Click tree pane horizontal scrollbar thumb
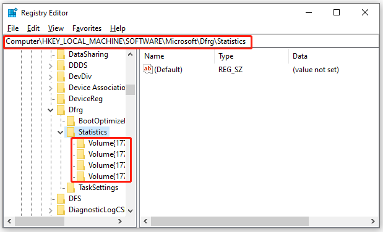 click(40, 222)
